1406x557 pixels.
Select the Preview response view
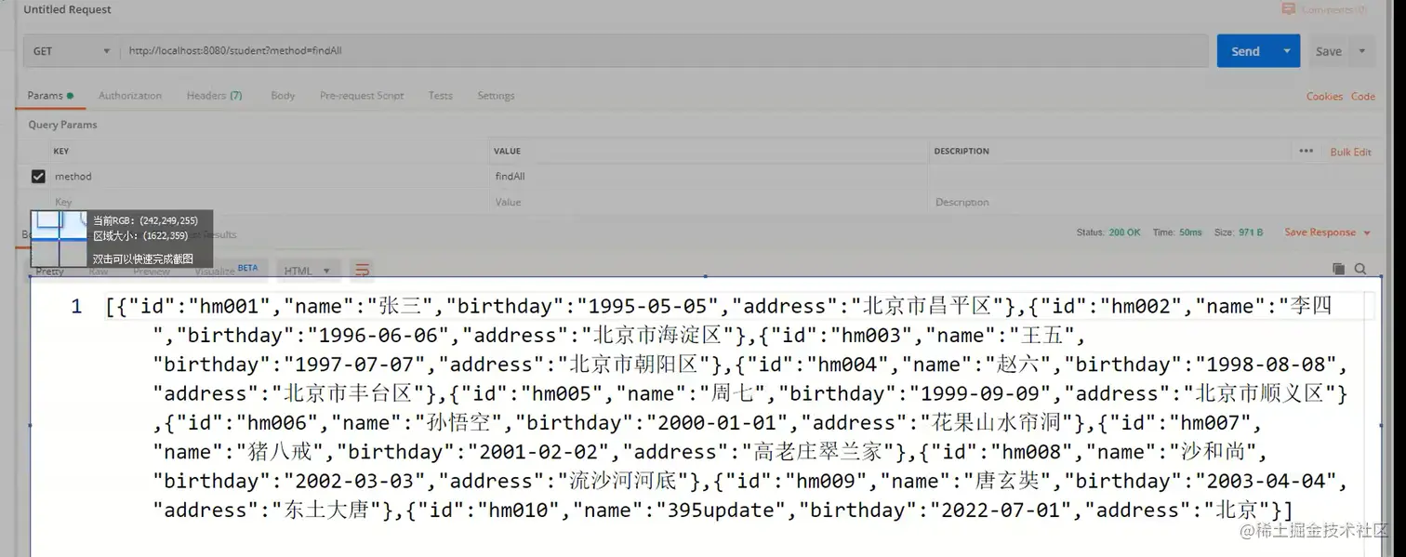(x=152, y=272)
